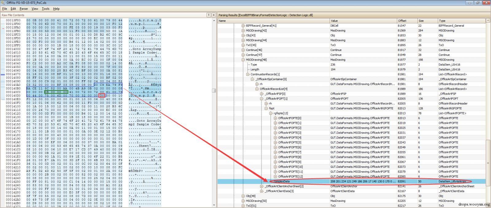Click the hex pane vertical scrollbar thumb
491x208 pixels.
click(214, 90)
